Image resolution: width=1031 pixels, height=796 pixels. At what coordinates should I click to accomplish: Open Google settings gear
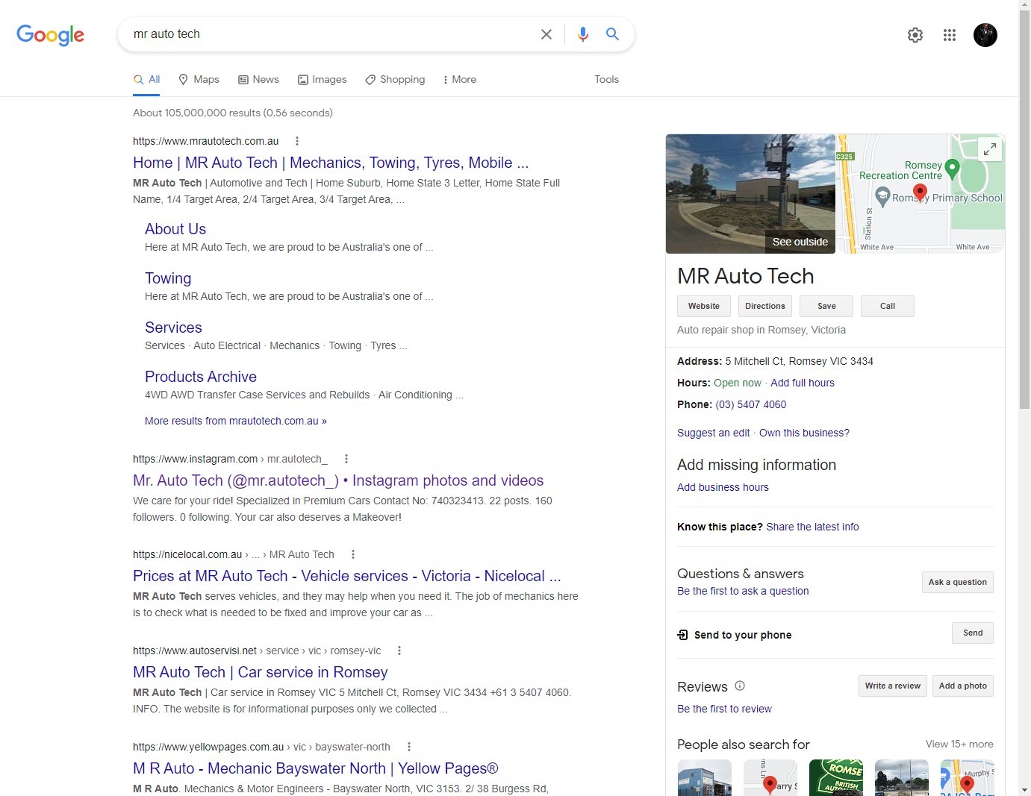(915, 35)
